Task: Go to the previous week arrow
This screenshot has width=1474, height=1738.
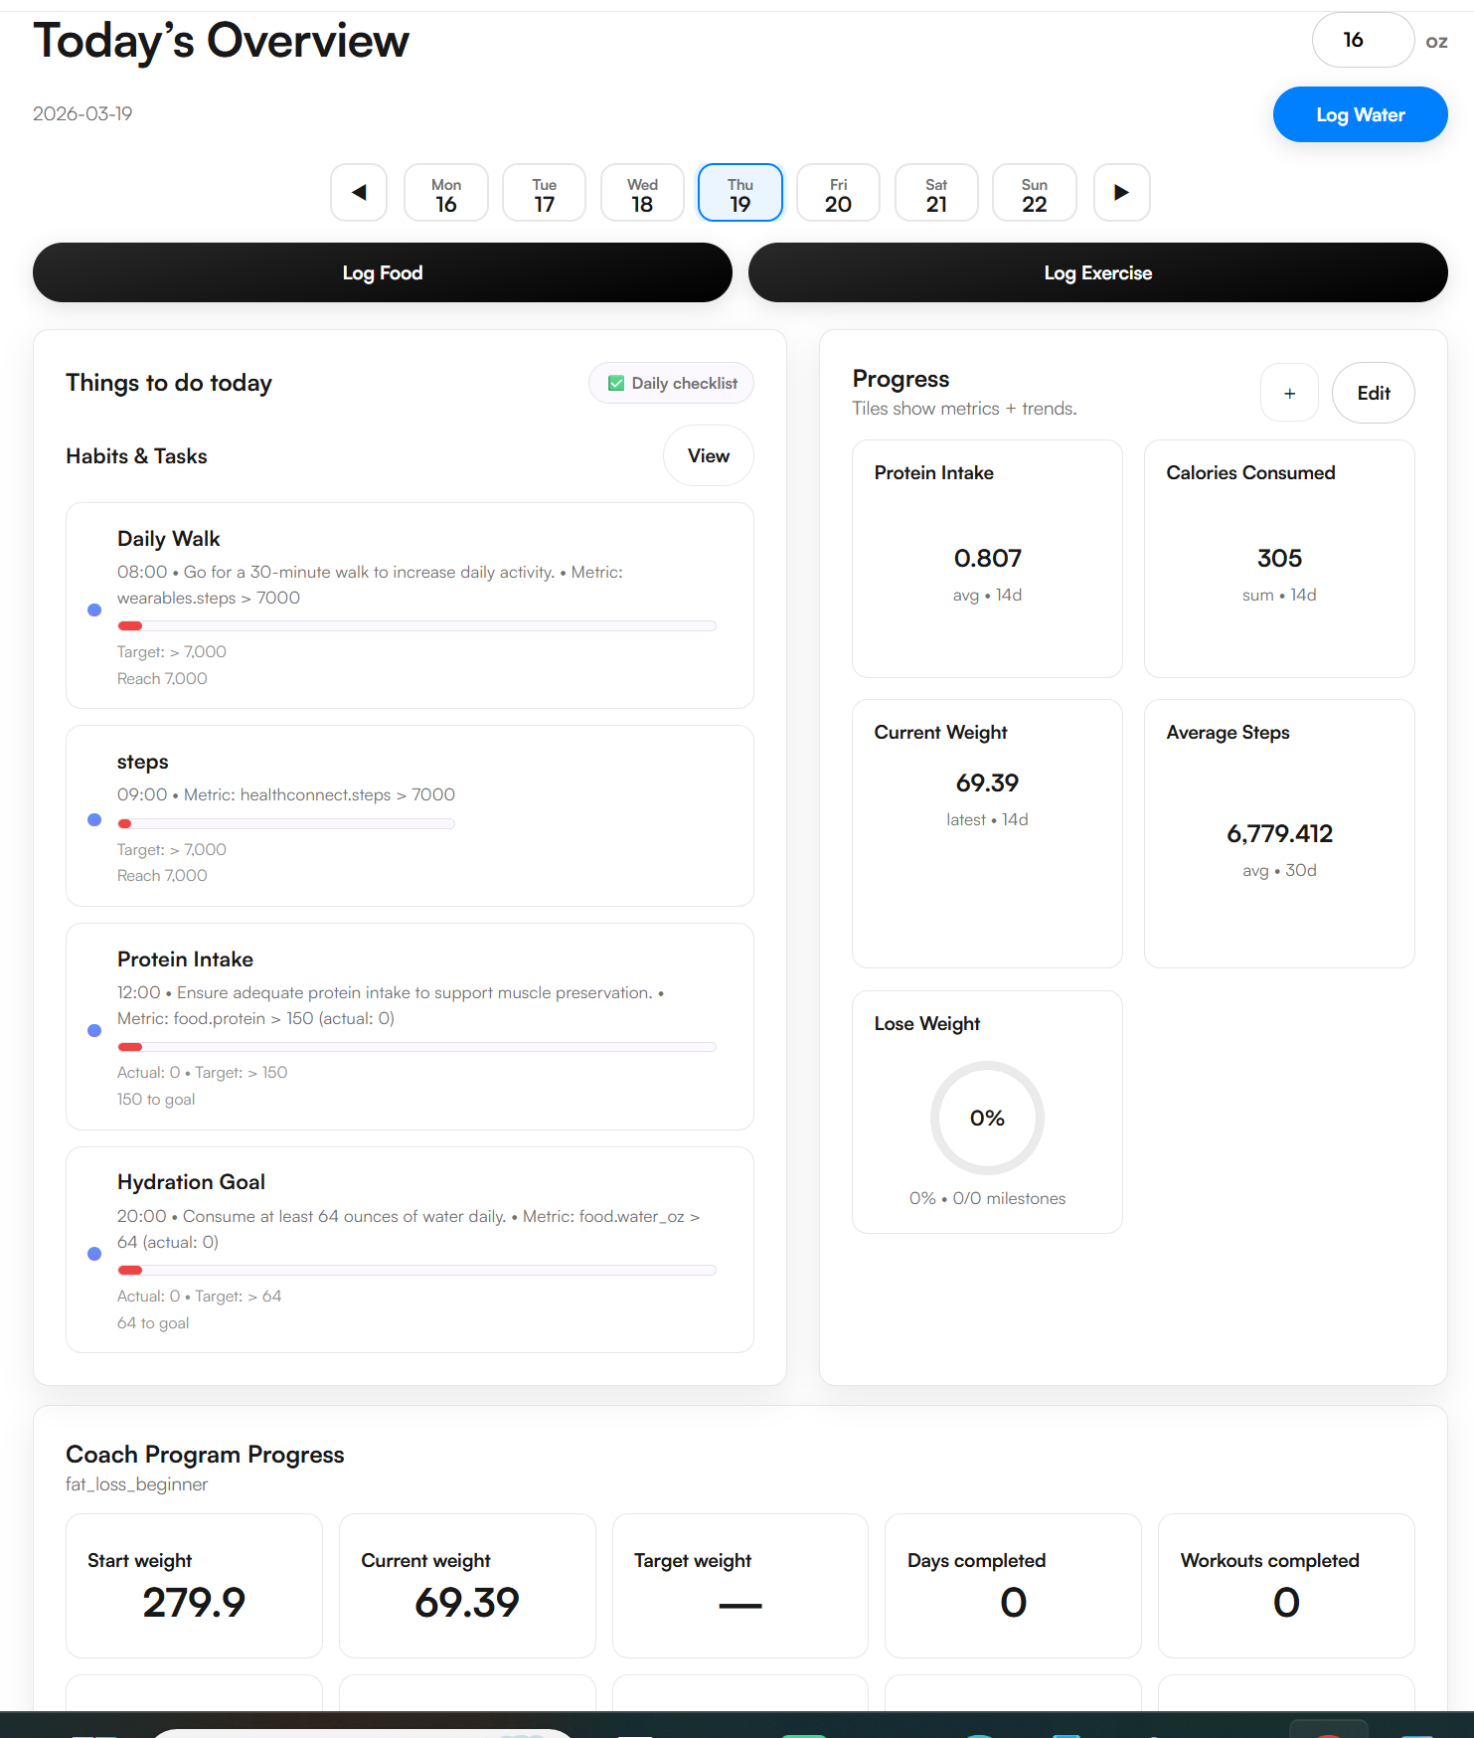Action: click(359, 193)
